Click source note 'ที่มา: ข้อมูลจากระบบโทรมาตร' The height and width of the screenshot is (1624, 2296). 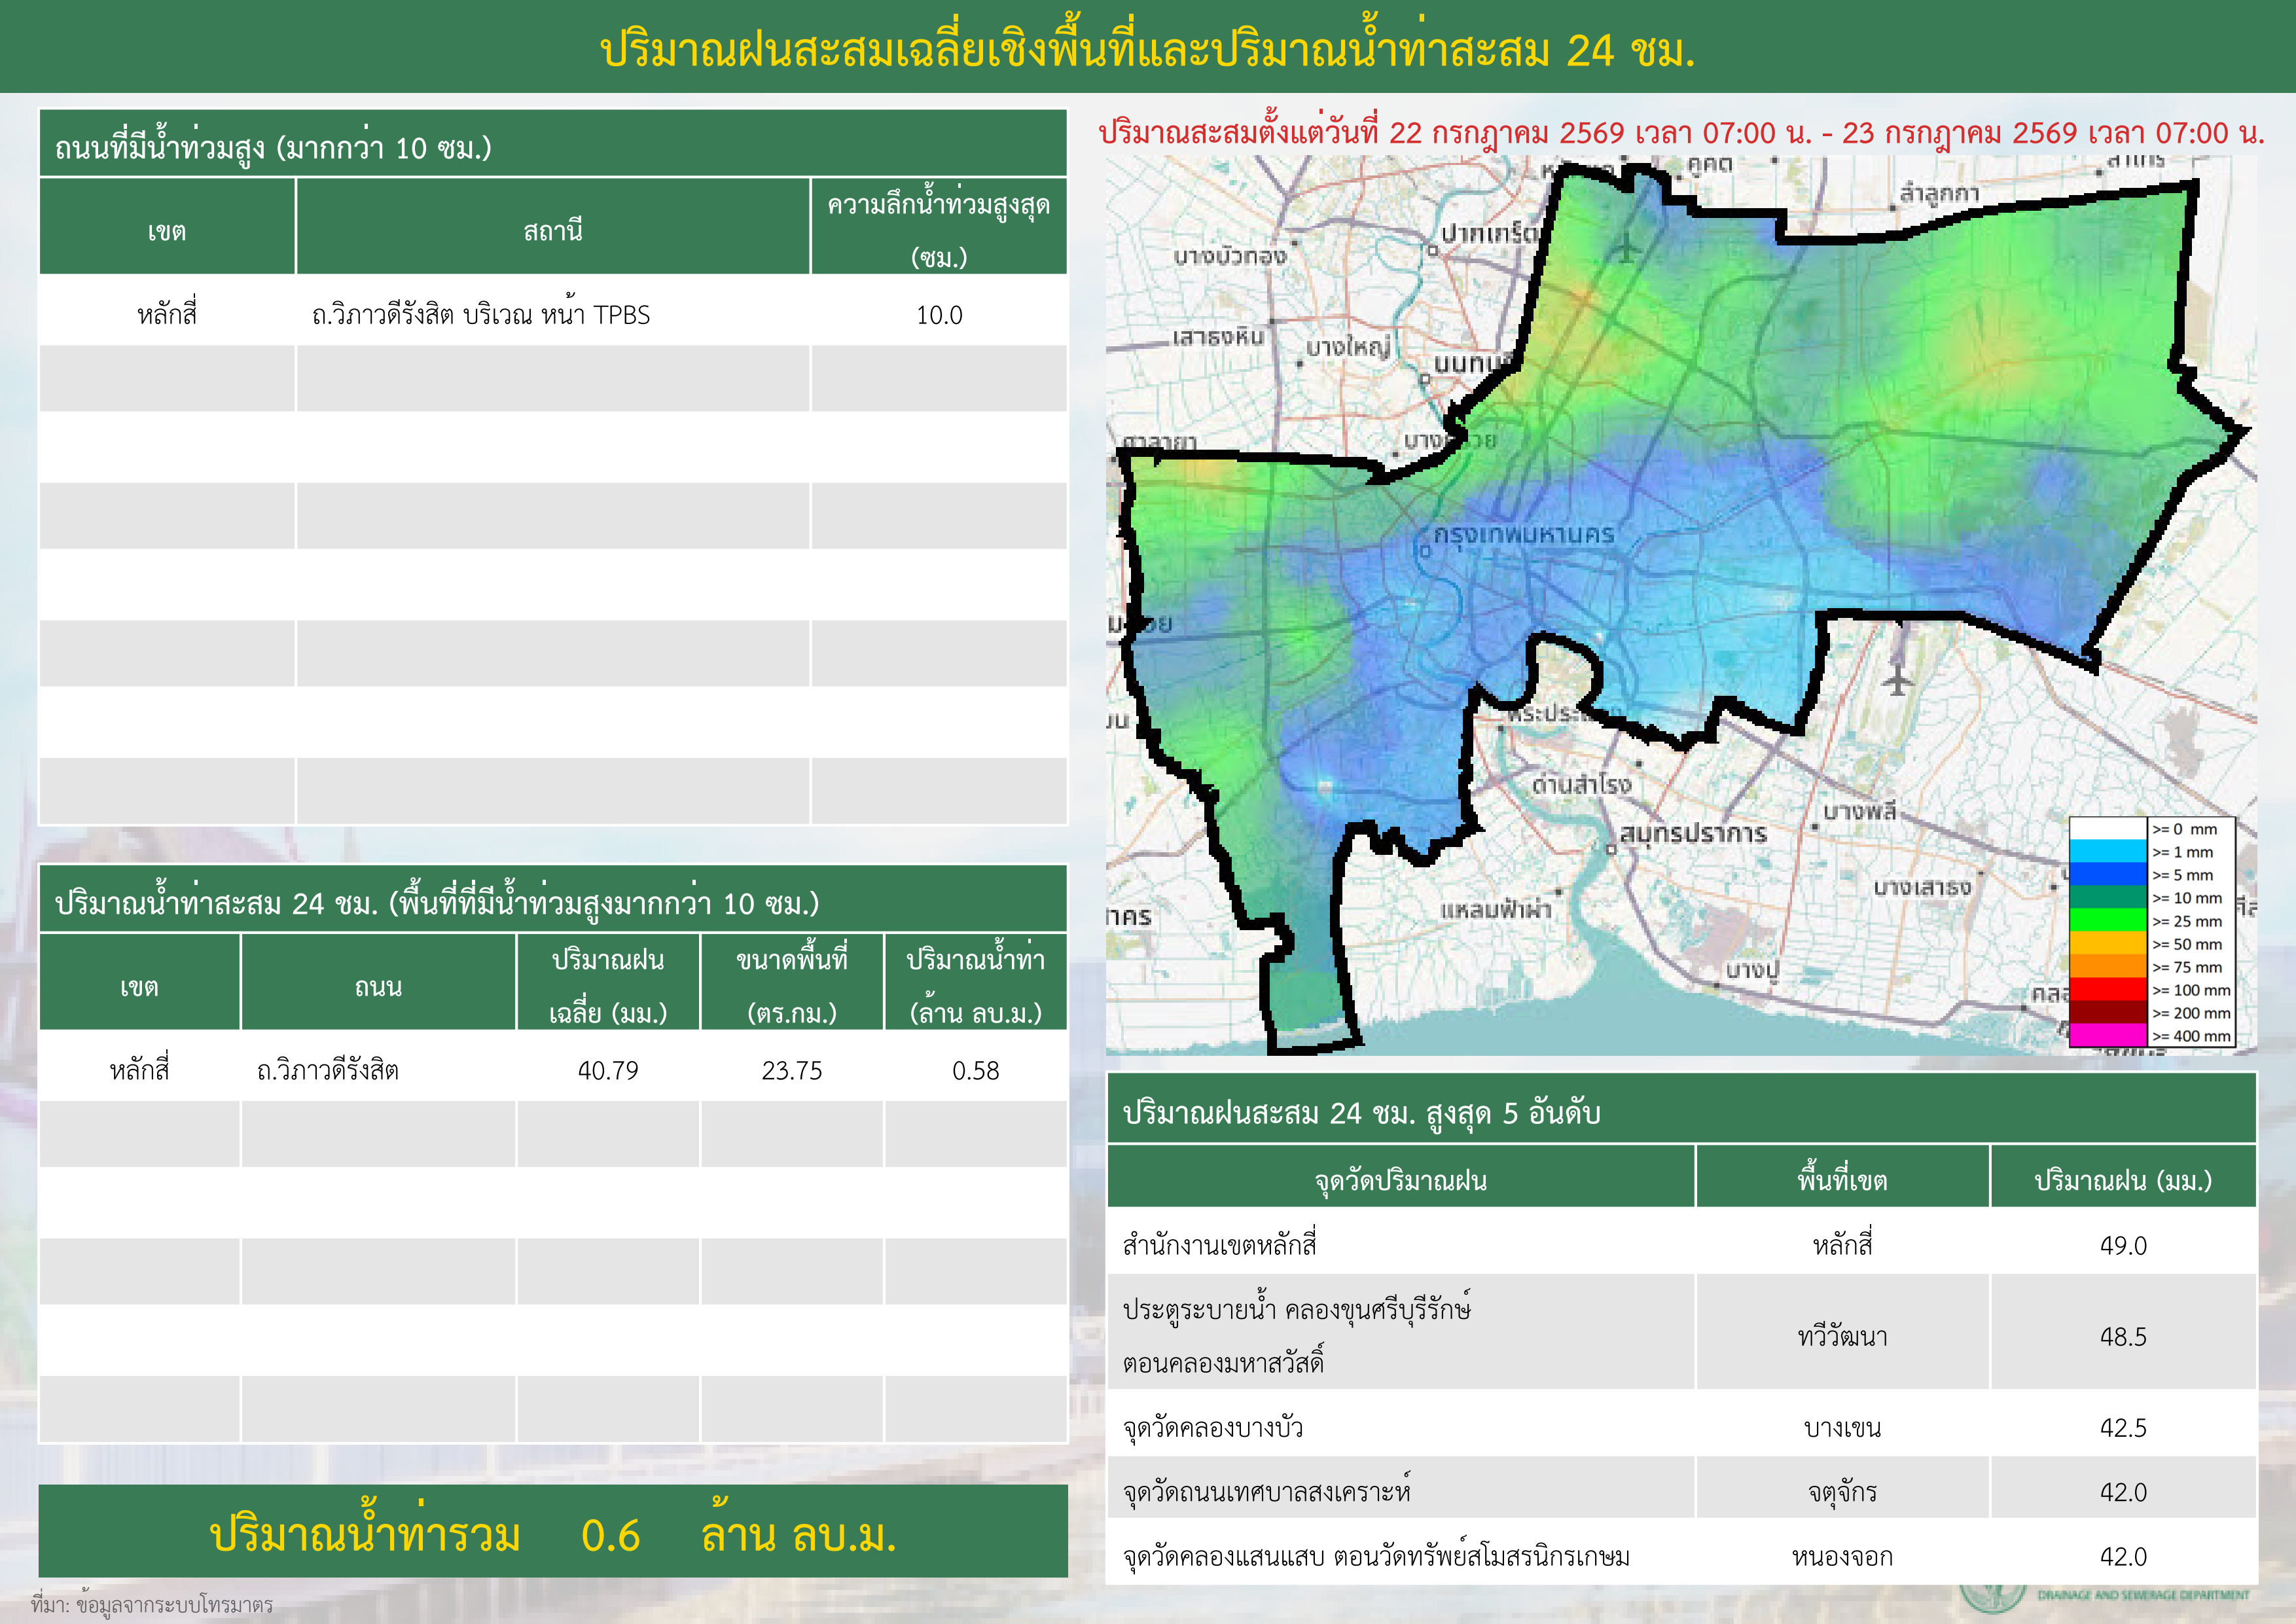pos(152,1604)
